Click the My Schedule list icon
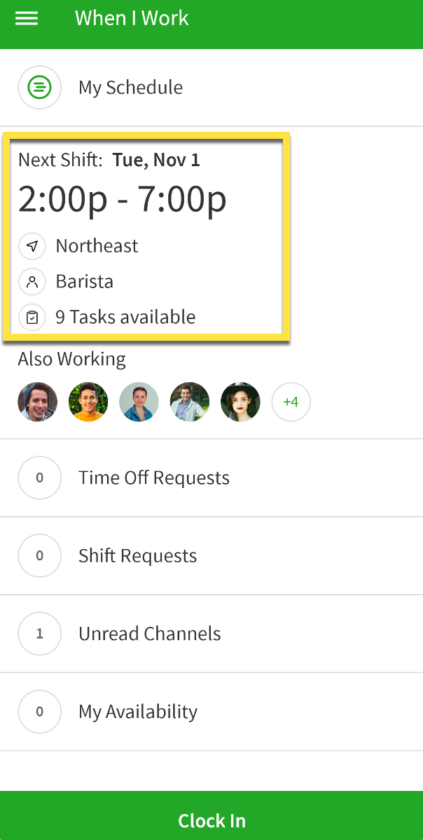The width and height of the screenshot is (423, 840). pyautogui.click(x=39, y=87)
